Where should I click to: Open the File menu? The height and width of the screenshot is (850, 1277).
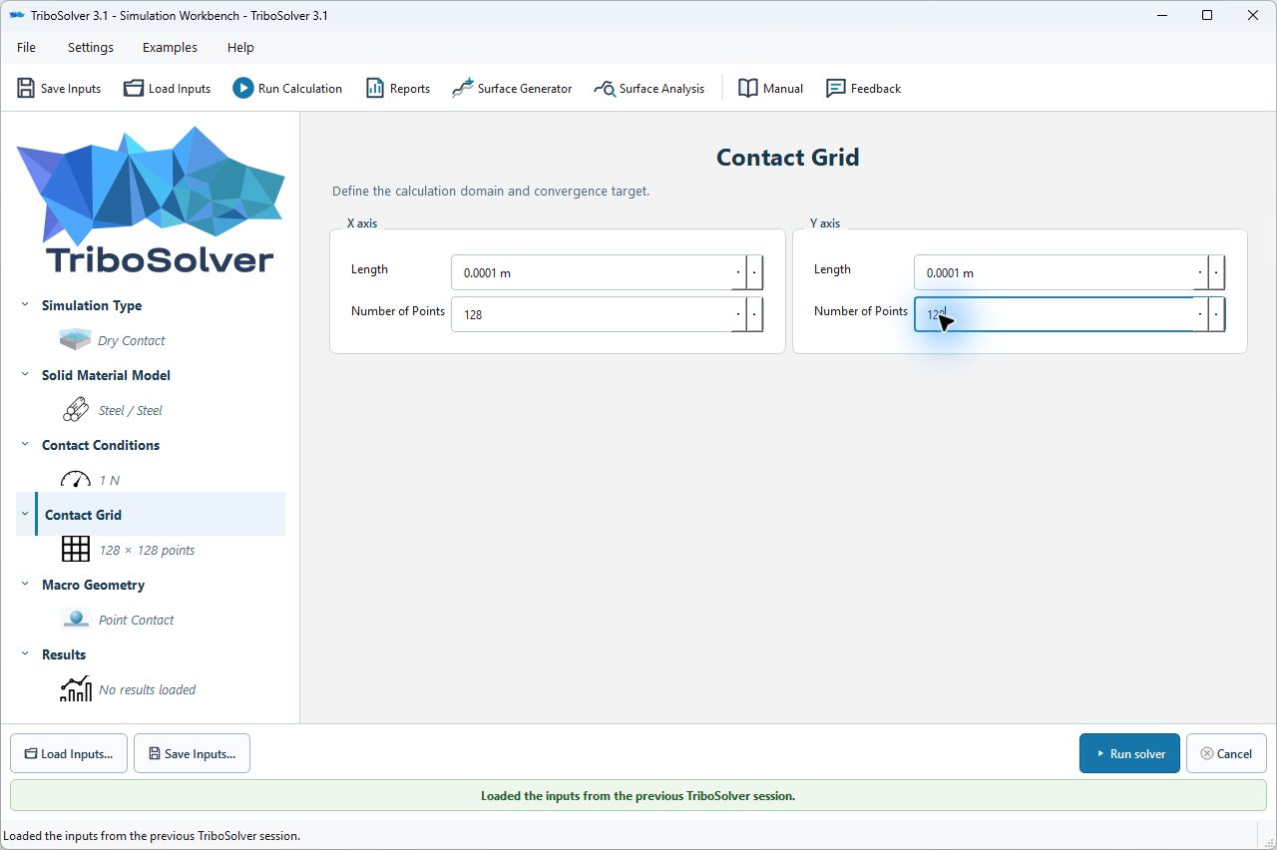[26, 47]
